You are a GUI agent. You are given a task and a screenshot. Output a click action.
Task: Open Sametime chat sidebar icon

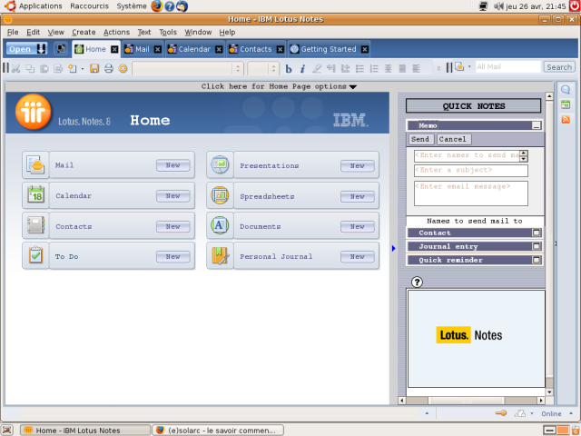pos(566,90)
